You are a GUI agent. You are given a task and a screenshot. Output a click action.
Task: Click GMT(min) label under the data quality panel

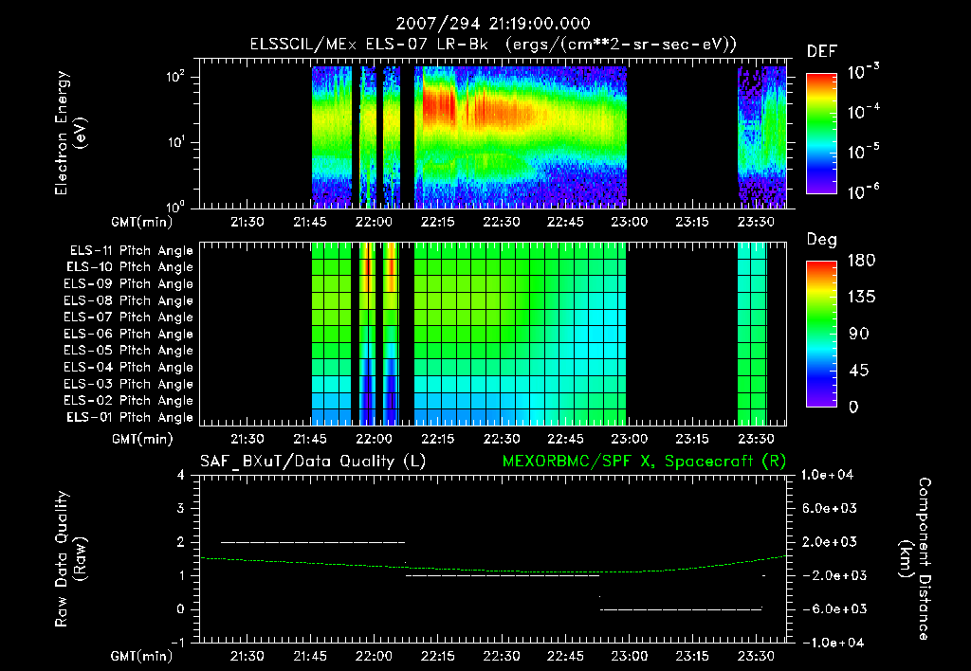click(x=142, y=656)
